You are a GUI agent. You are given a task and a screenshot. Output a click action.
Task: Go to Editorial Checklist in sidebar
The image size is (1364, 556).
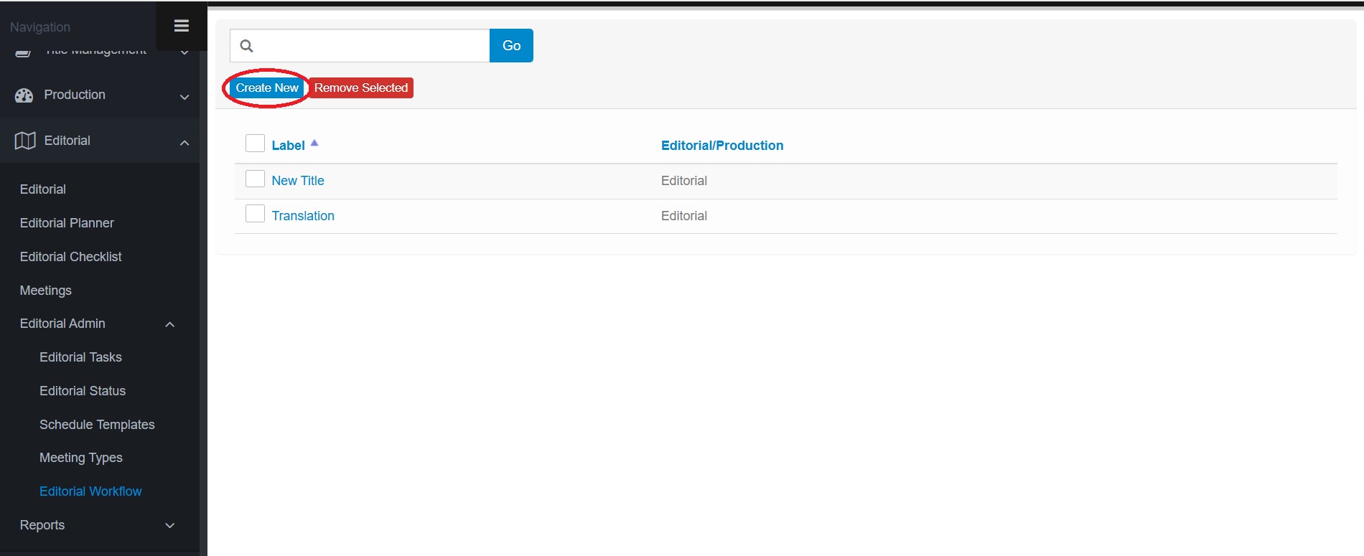70,257
